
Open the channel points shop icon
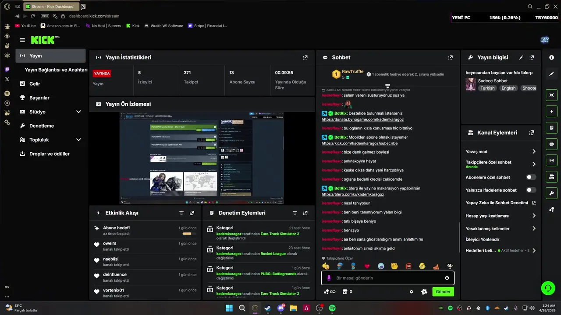tap(345, 292)
